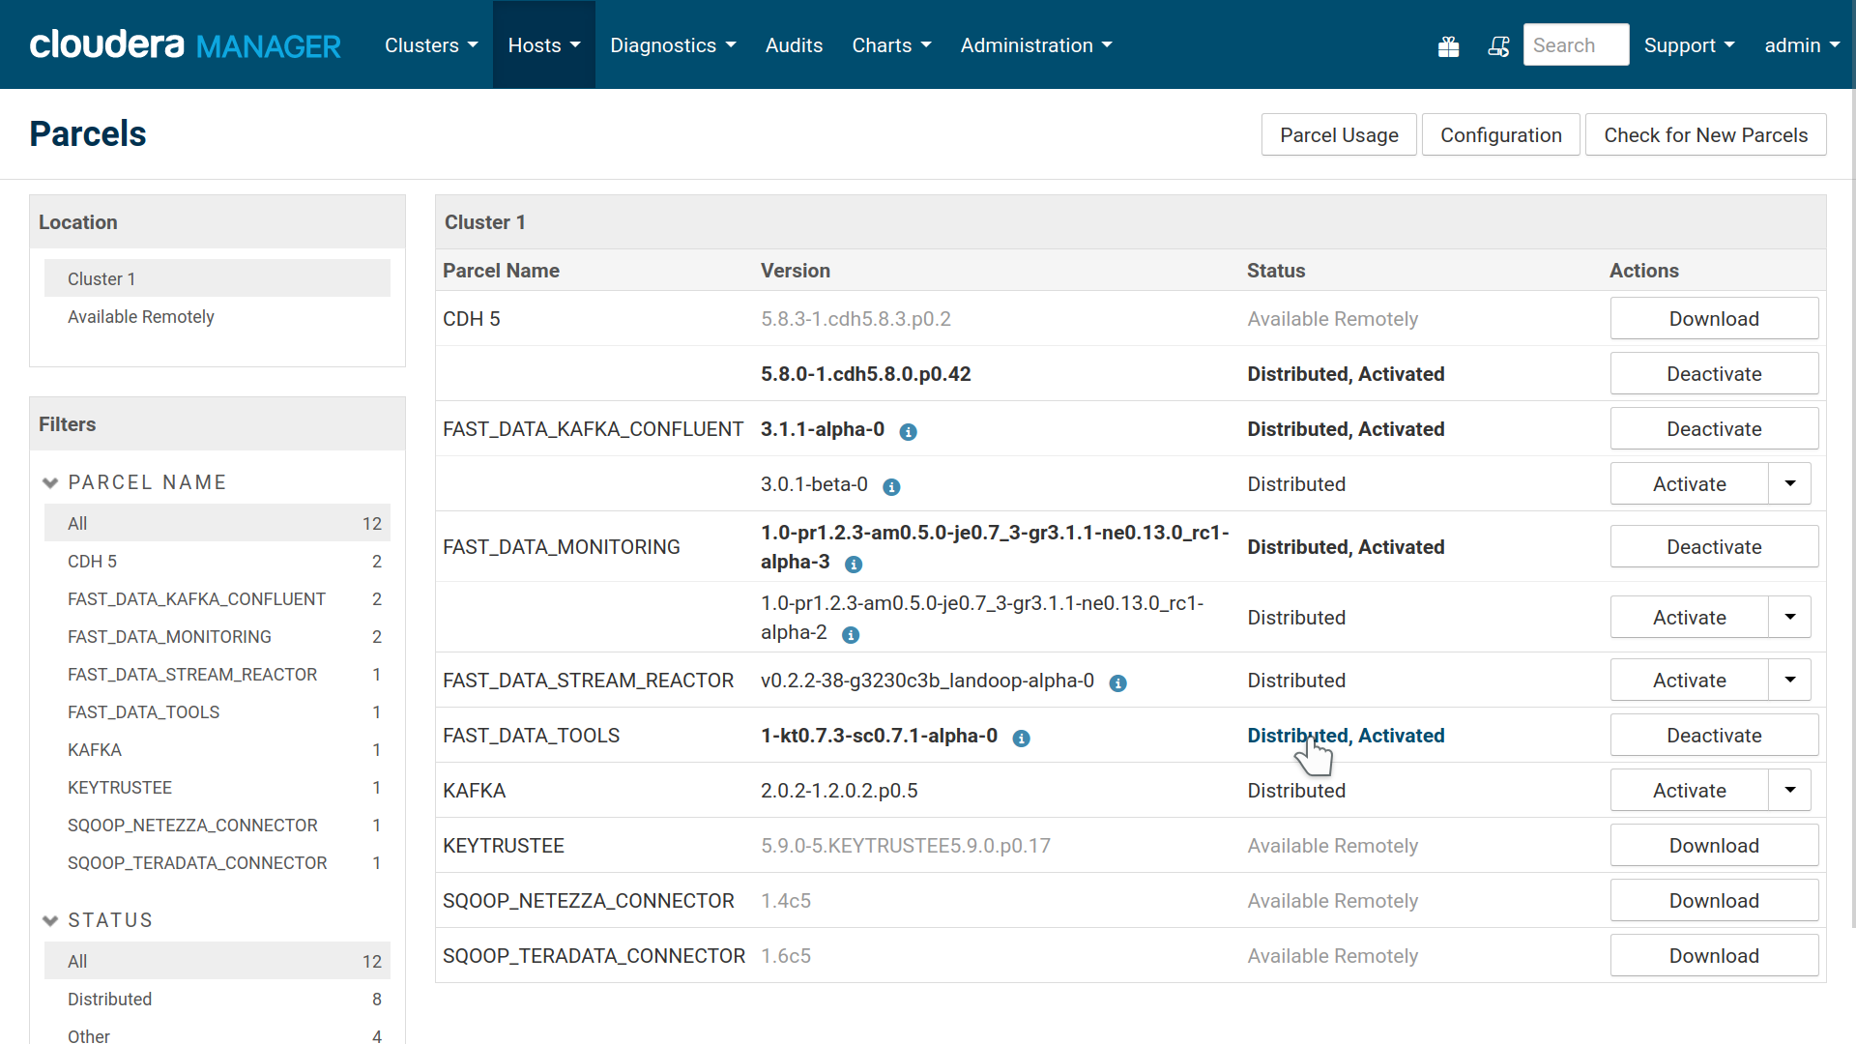Click info icon next to 1-kt0.7.3-sc0.7.1-alpha-0
1856x1044 pixels.
coord(1021,738)
